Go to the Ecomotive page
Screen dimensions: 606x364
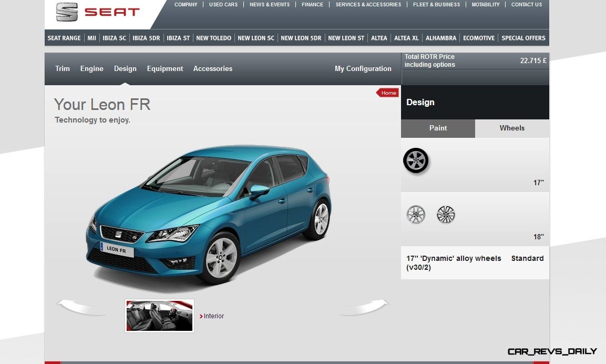pyautogui.click(x=479, y=38)
